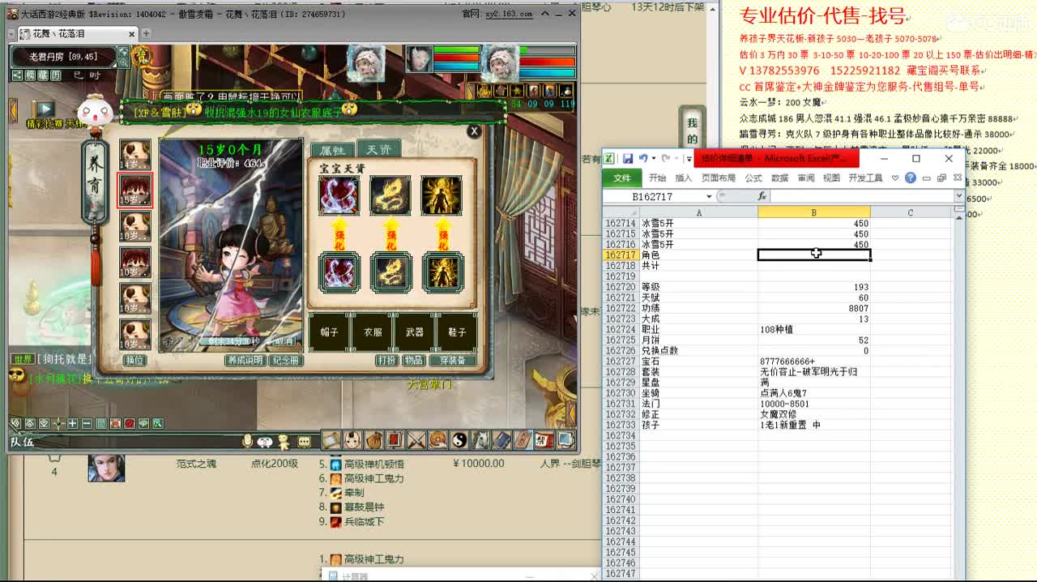Open the Excel 开始 ribbon tab
Image resolution: width=1037 pixels, height=582 pixels.
[x=657, y=178]
